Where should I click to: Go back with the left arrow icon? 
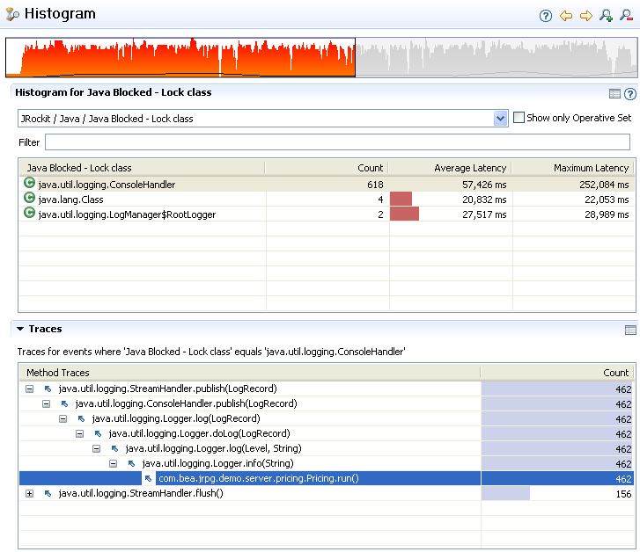566,16
